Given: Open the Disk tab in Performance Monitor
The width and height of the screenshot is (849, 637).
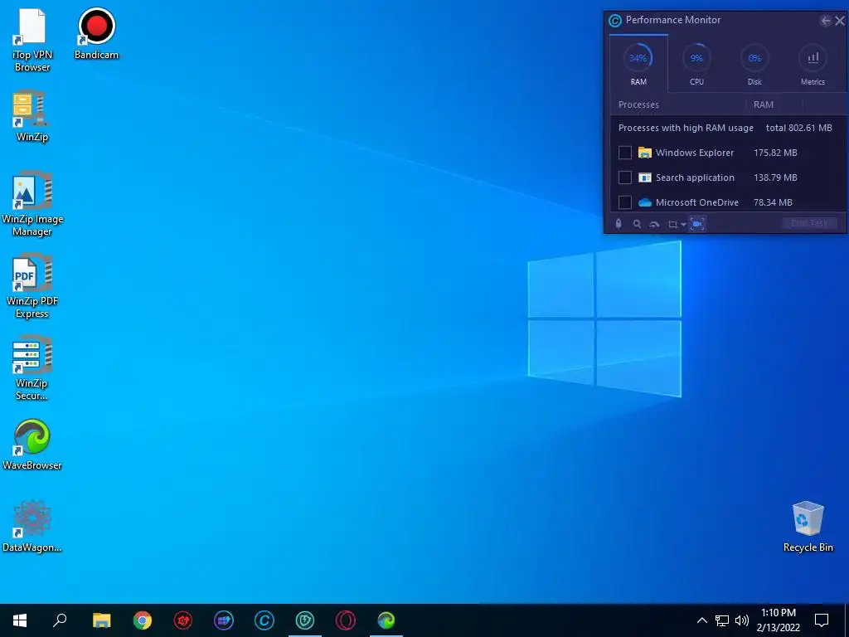Looking at the screenshot, I should pos(754,64).
